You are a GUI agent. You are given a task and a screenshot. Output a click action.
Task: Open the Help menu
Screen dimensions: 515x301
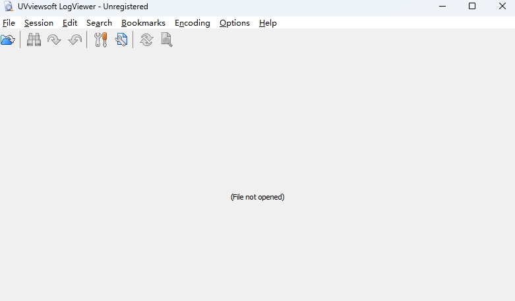coord(268,23)
